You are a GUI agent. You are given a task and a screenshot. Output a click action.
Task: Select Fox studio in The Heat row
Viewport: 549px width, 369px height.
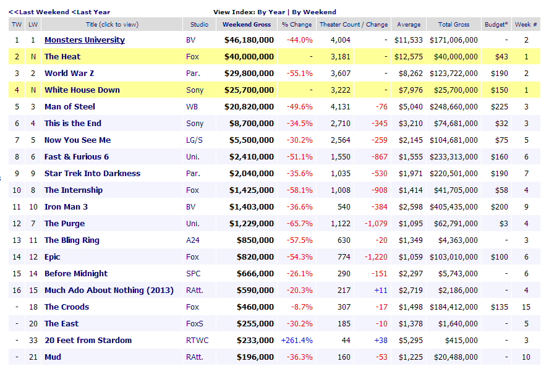tap(192, 57)
